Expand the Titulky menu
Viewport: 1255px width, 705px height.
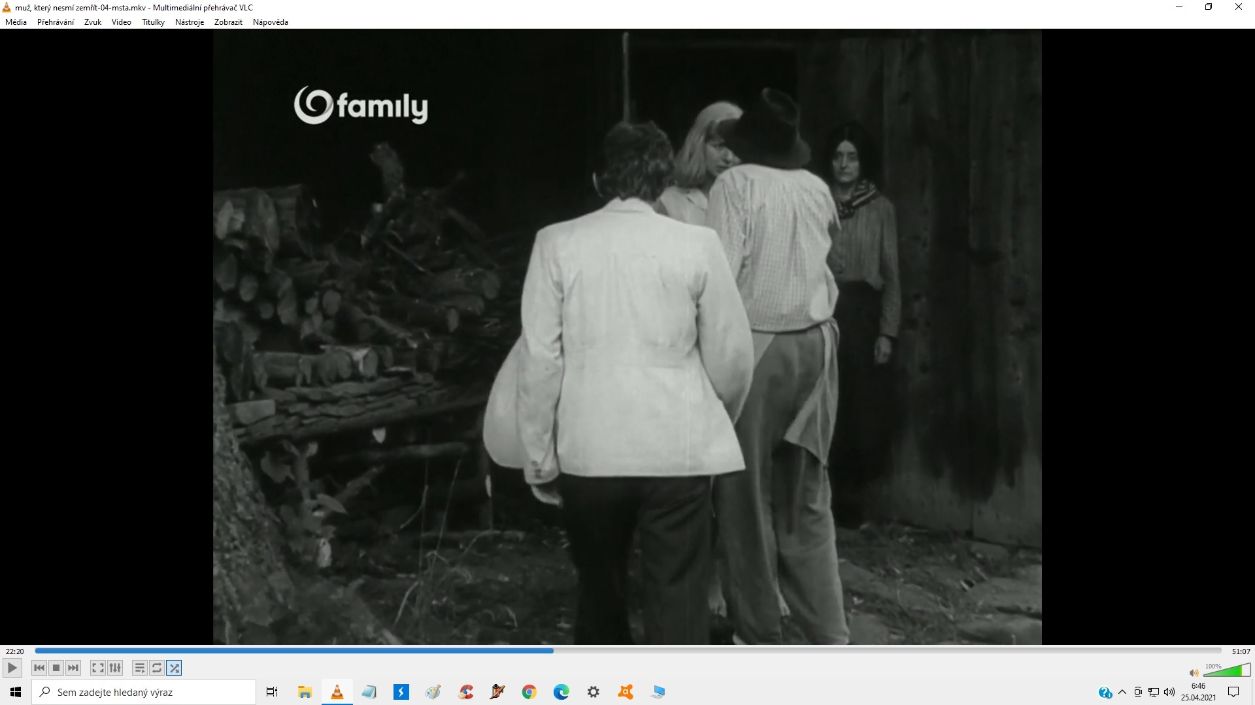tap(153, 22)
